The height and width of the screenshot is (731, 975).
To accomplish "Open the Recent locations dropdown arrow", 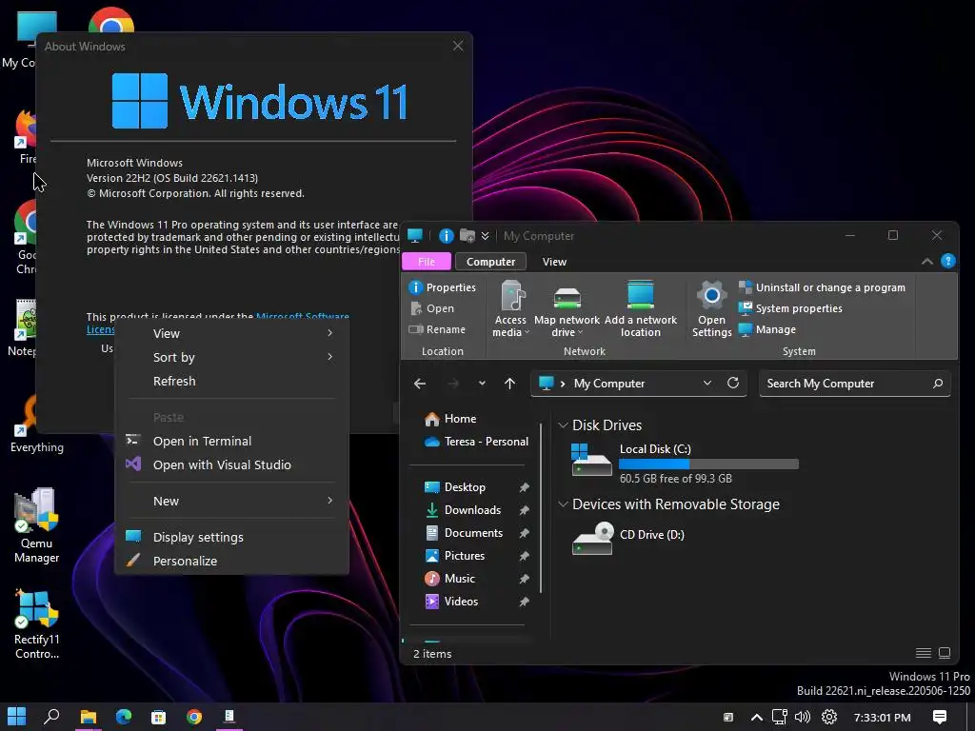I will tap(482, 384).
